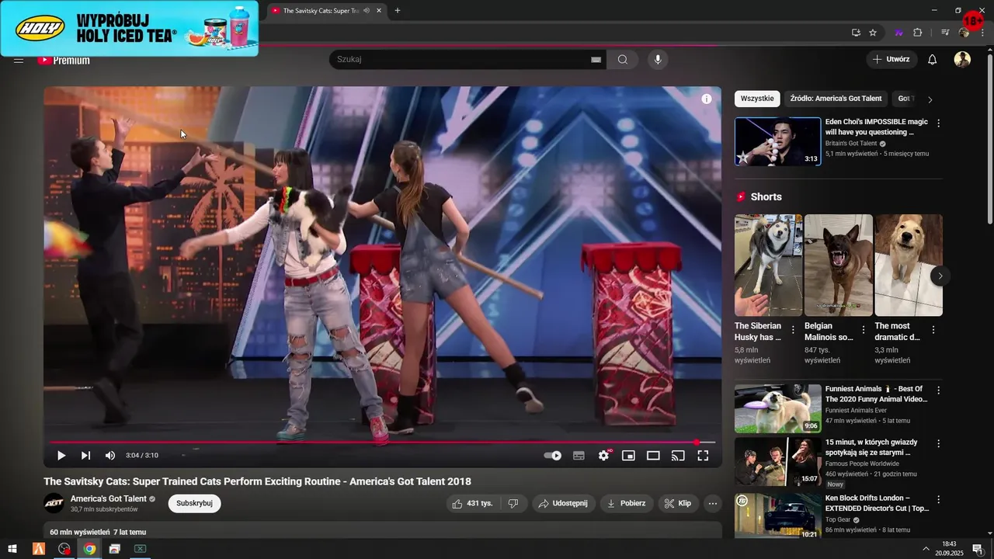Select the Wszystkie filter chip
Screen dimensions: 994x559
757,99
